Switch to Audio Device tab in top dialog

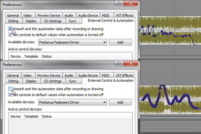click(x=88, y=15)
